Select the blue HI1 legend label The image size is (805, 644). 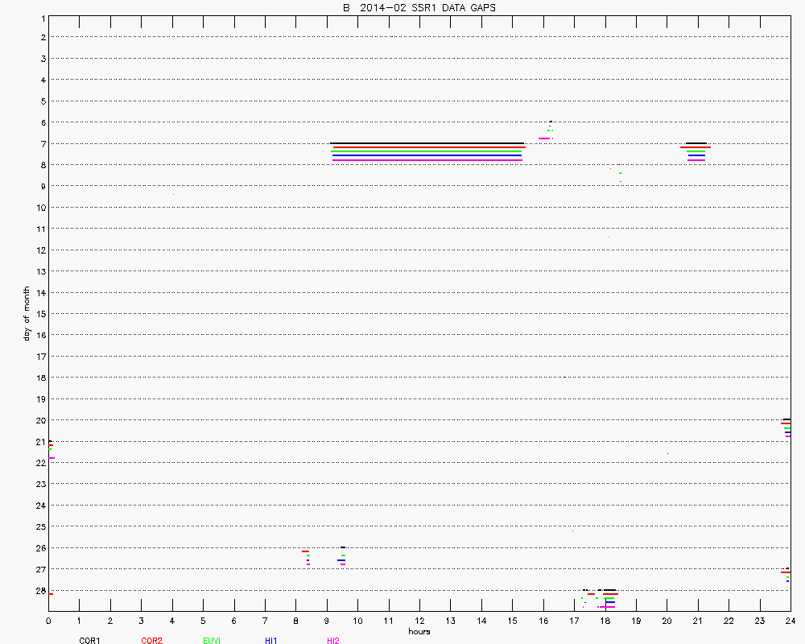270,641
